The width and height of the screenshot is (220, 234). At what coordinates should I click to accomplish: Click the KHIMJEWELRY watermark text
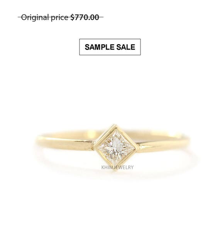117,167
